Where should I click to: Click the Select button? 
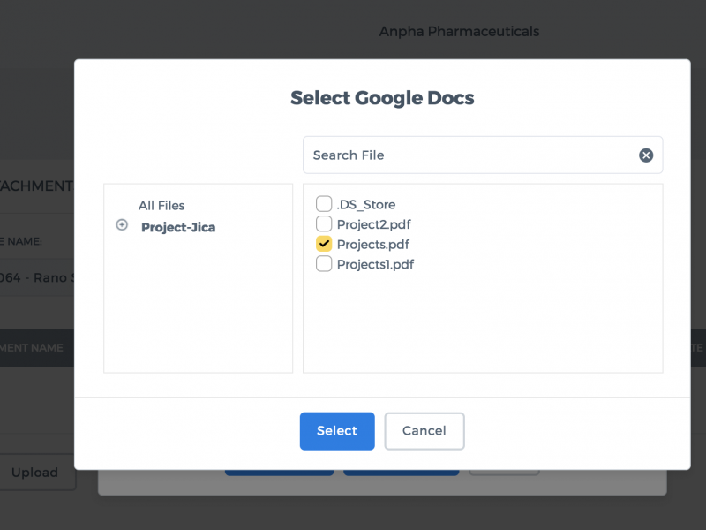[x=337, y=431]
